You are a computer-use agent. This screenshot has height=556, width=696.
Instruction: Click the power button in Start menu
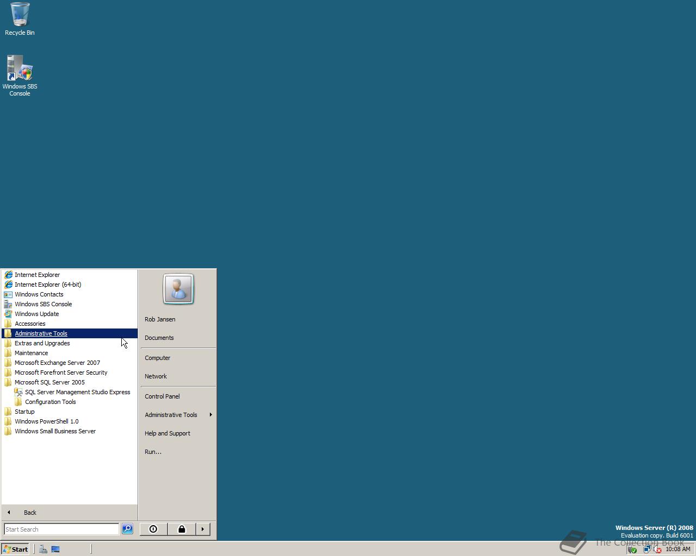point(153,529)
